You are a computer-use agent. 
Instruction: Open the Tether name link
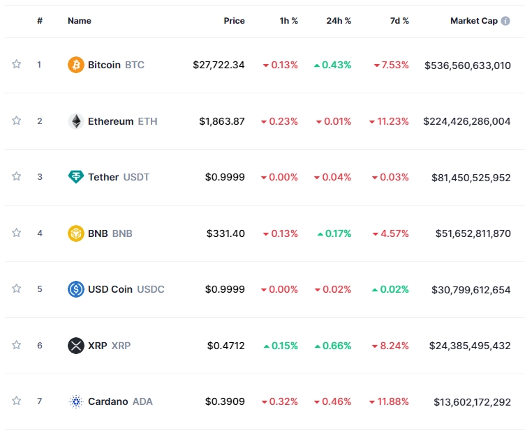pos(103,177)
